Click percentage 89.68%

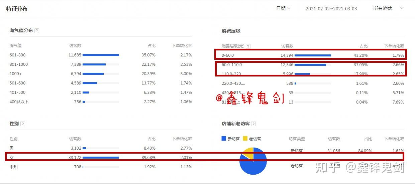coord(148,158)
